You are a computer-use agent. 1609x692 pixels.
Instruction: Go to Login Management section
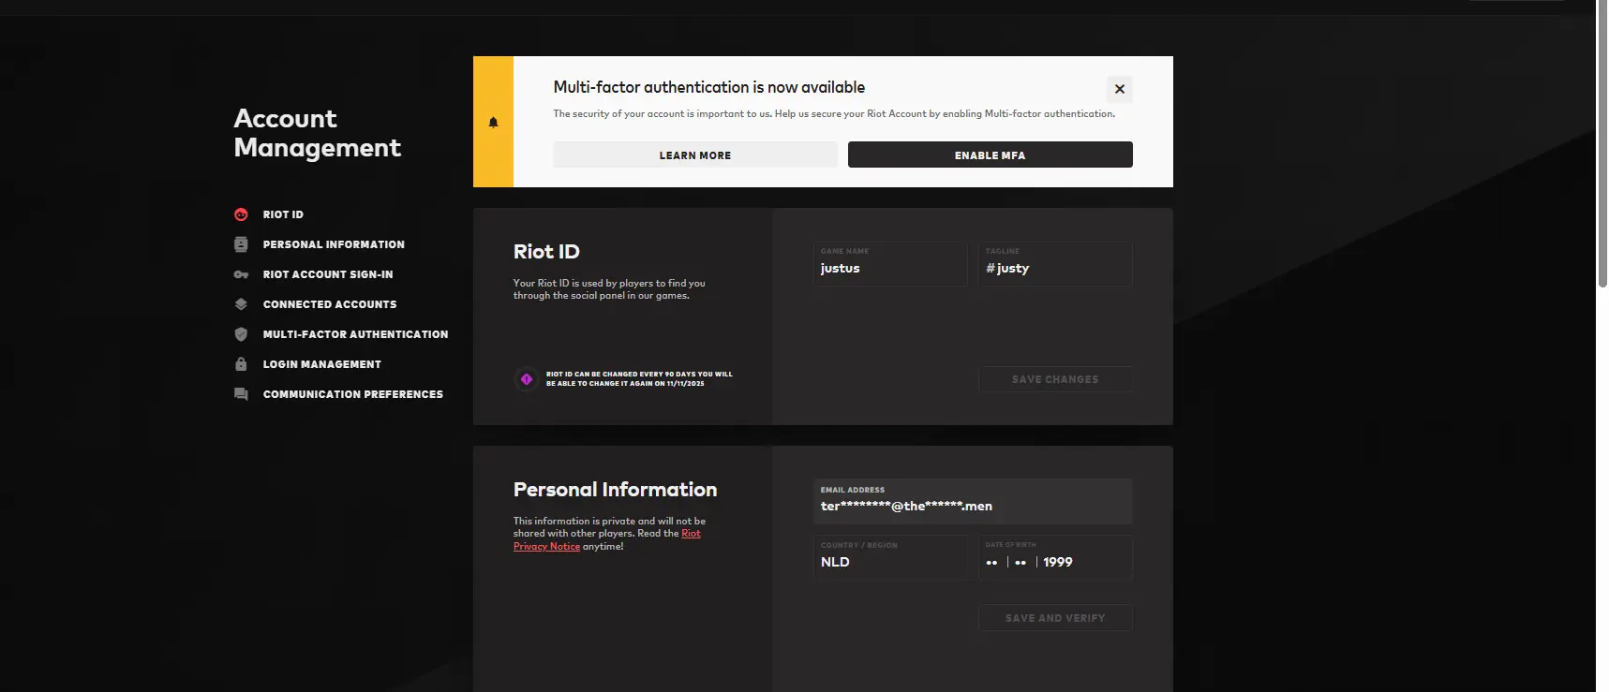tap(321, 364)
